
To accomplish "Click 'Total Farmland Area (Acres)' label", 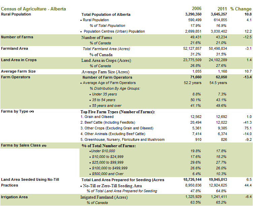I will pyautogui.click(x=106, y=49).
